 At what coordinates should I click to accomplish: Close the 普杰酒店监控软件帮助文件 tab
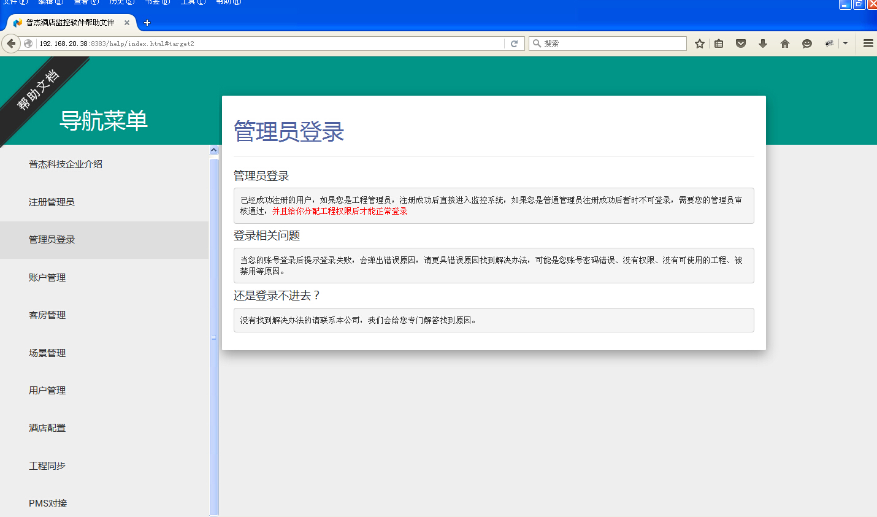tap(127, 23)
